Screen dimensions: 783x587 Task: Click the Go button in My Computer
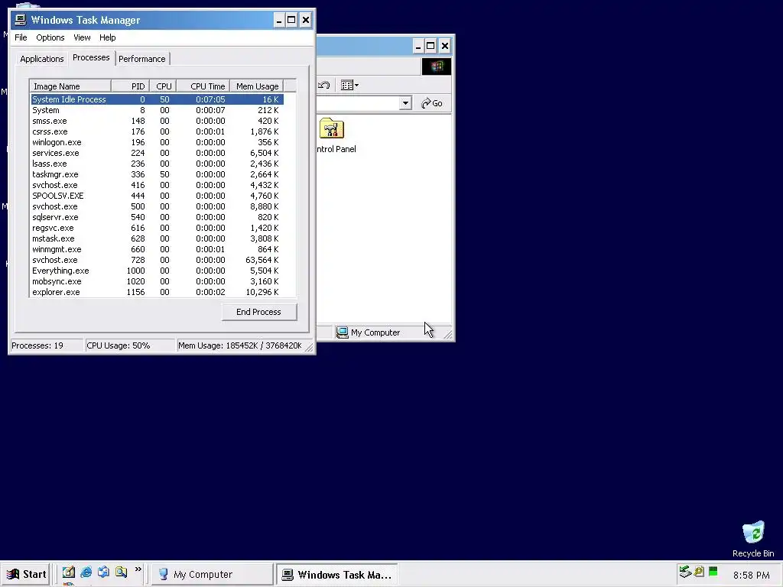click(x=432, y=103)
